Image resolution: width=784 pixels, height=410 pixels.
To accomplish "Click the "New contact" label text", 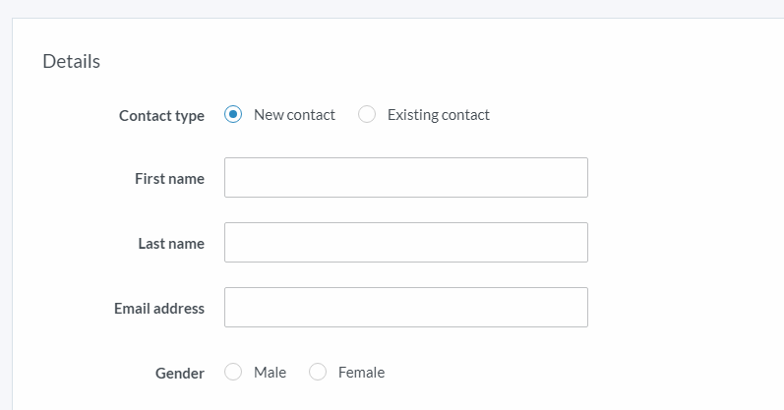I will 294,115.
